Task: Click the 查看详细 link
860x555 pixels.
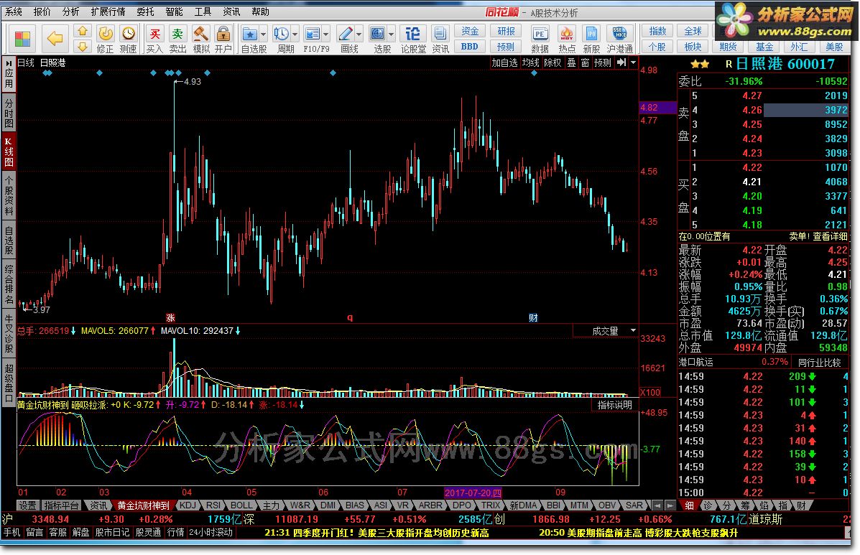Action: point(830,236)
